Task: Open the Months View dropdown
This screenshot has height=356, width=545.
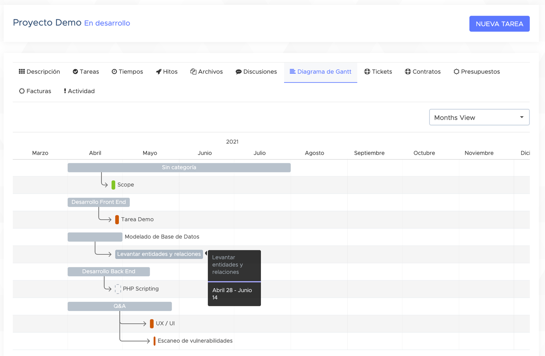Action: click(x=479, y=117)
